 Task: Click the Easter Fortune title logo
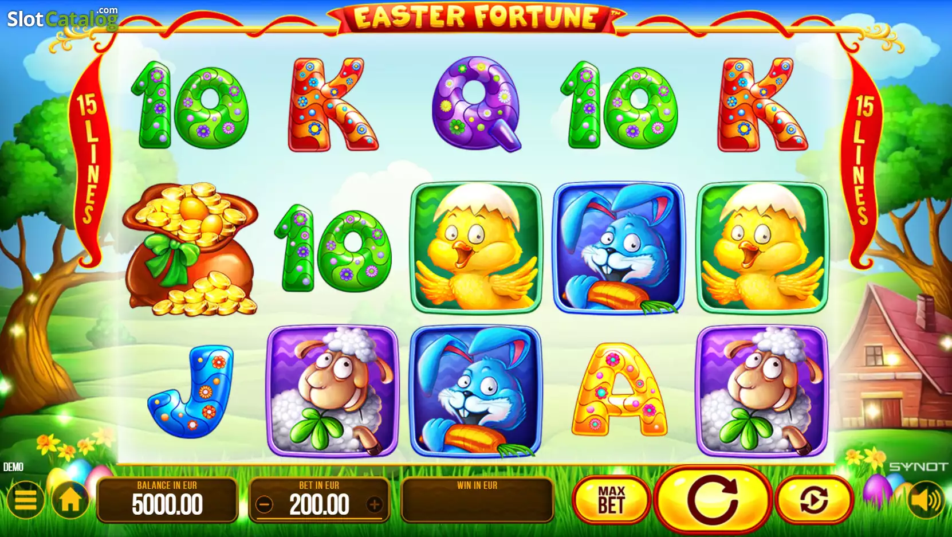point(477,17)
